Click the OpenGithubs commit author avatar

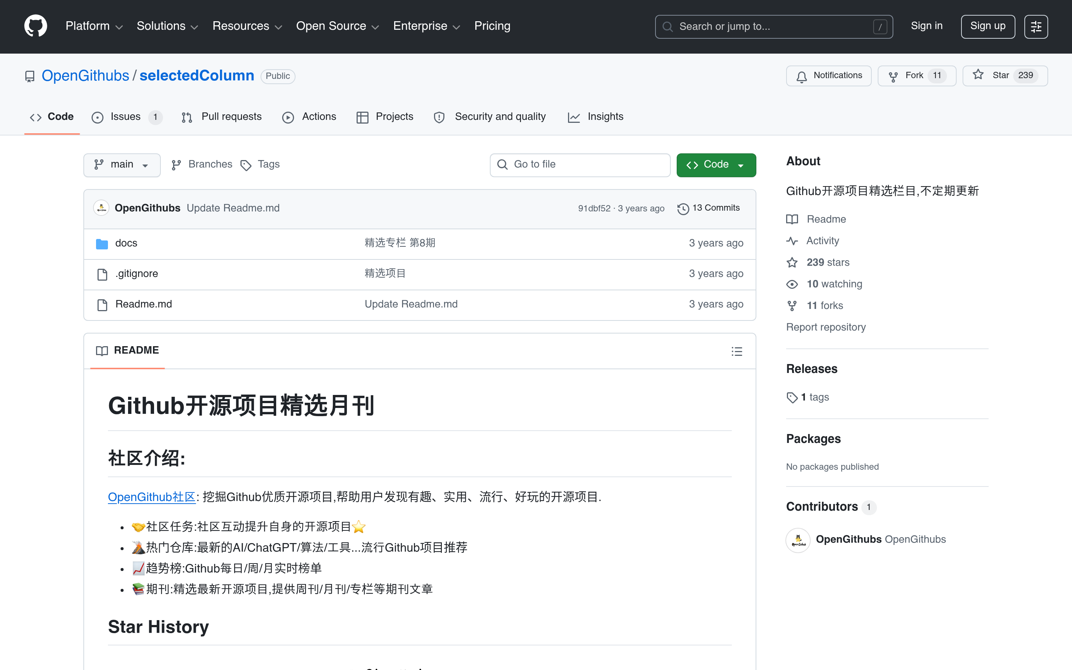click(102, 208)
